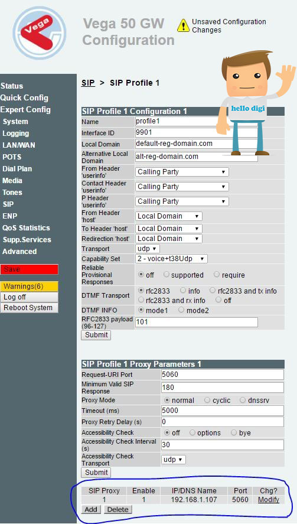
Task: Open the Capability Set dropdown
Action: point(171,259)
